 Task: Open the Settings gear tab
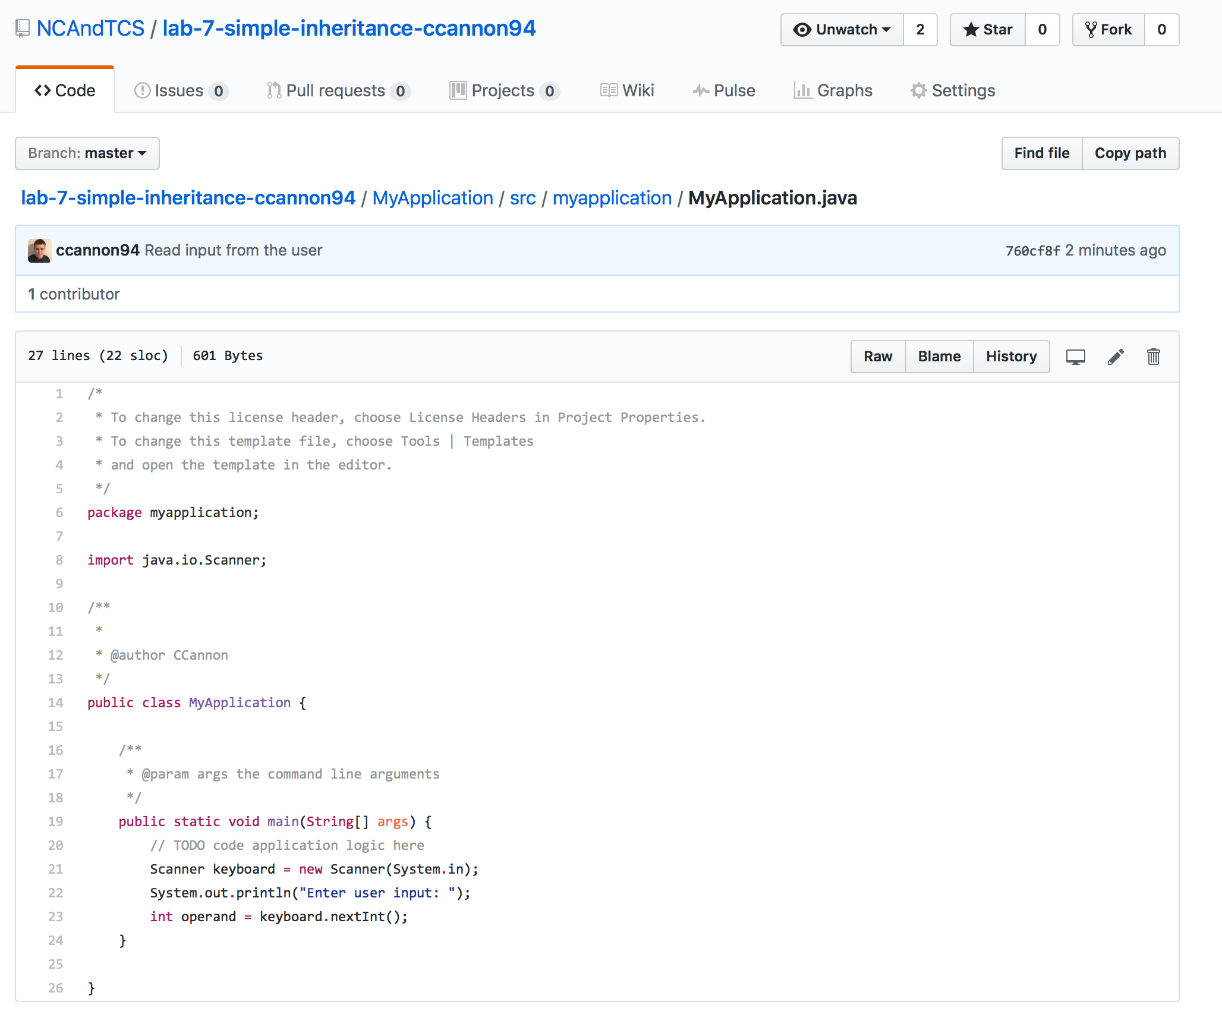coord(953,90)
